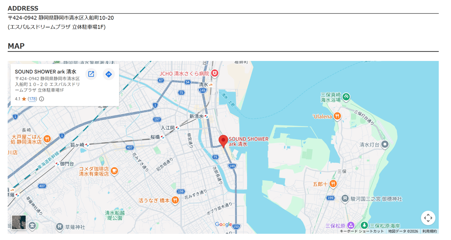Viewport: 451px width, 240px height.
Task: Click the 長崎 area label
Action: coord(26,130)
